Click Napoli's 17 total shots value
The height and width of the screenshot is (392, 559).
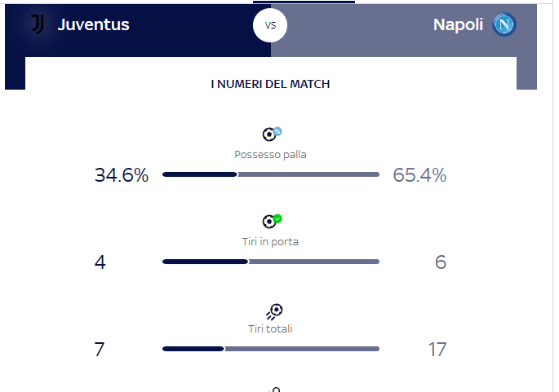click(x=437, y=350)
